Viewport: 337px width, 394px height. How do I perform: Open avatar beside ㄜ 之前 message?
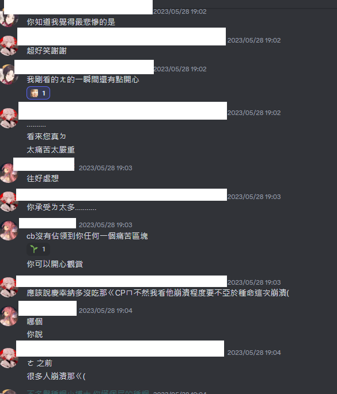[x=9, y=358]
